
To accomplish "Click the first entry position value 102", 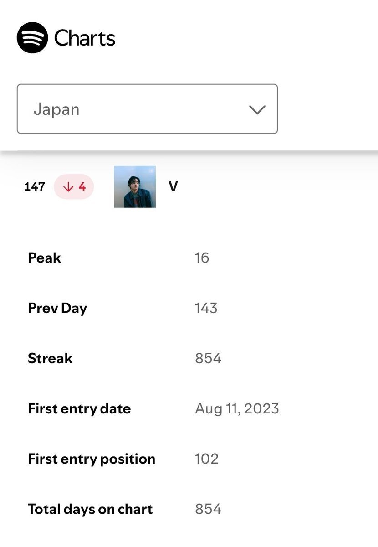I will tap(207, 459).
